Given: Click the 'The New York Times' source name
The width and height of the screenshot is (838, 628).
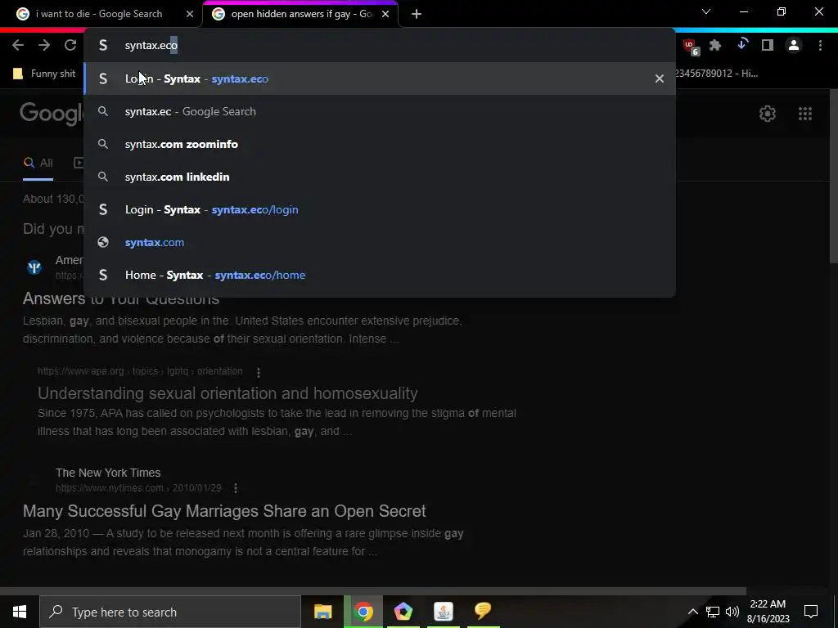Looking at the screenshot, I should [x=108, y=473].
